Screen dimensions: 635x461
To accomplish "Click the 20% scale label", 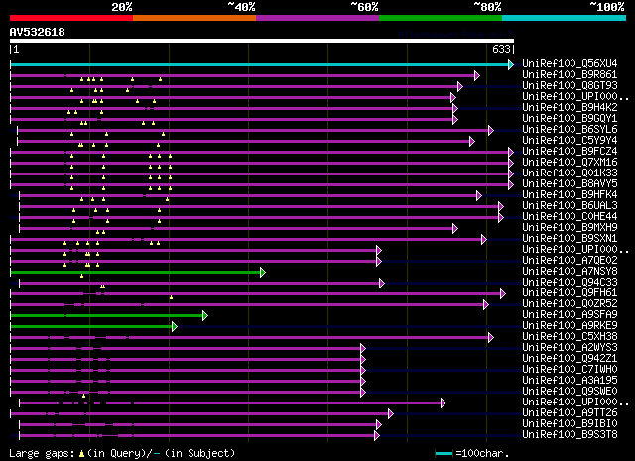I will click(122, 7).
